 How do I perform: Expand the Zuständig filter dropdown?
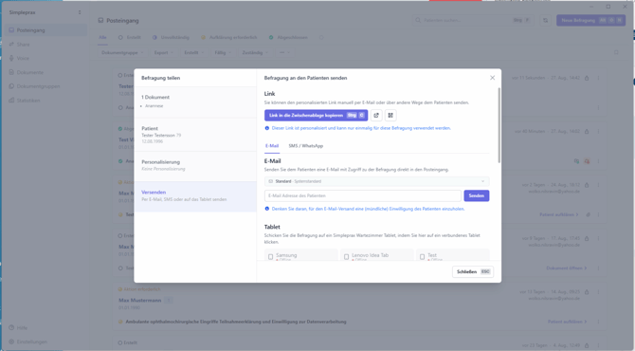(255, 53)
